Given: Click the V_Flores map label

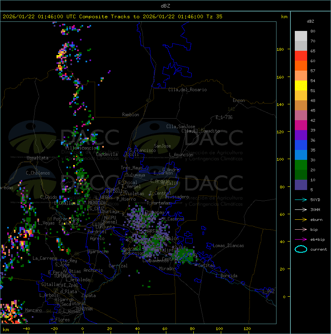Looking at the screenshot, I should tap(60, 320).
